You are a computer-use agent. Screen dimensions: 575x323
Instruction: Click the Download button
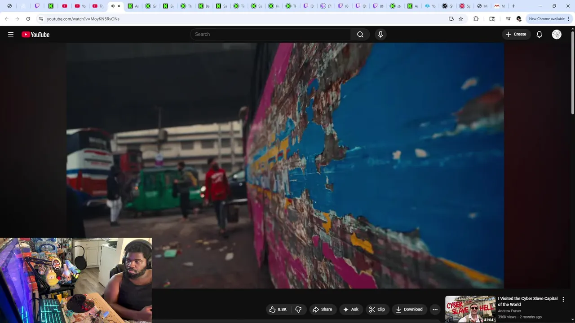coord(409,310)
